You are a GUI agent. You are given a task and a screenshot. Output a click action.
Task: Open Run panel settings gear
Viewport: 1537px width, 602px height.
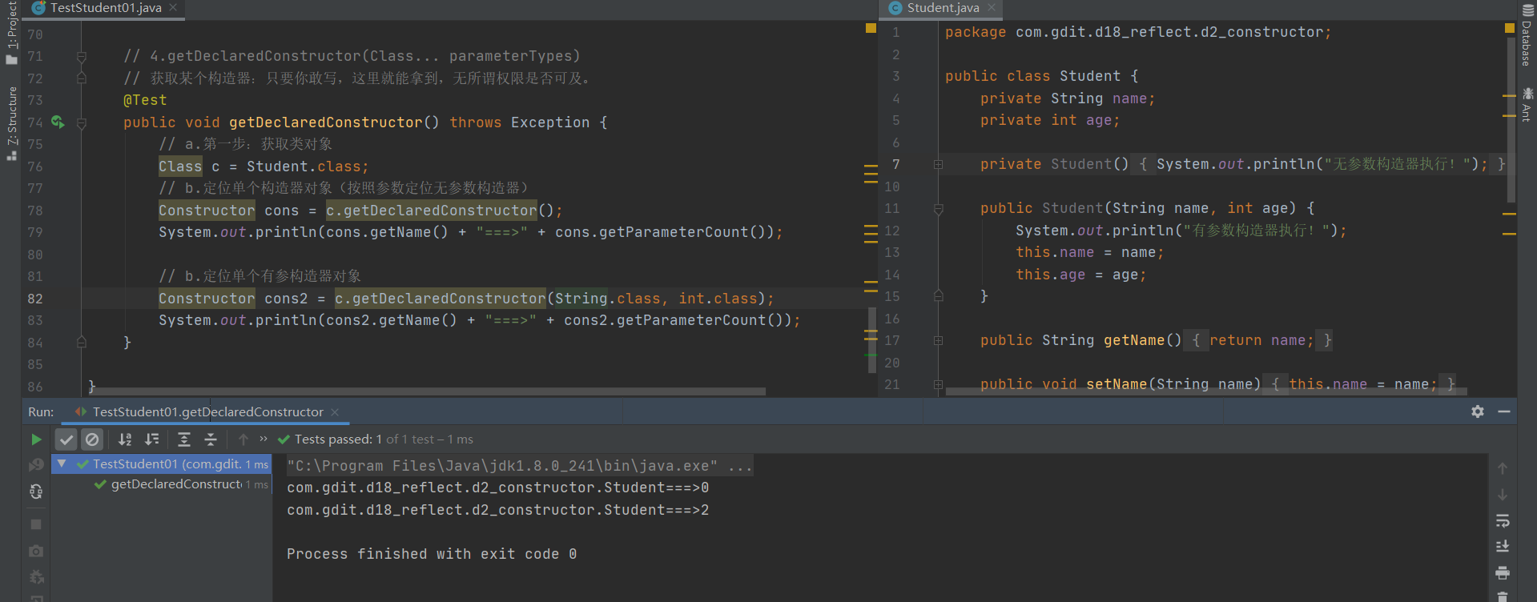1478,411
